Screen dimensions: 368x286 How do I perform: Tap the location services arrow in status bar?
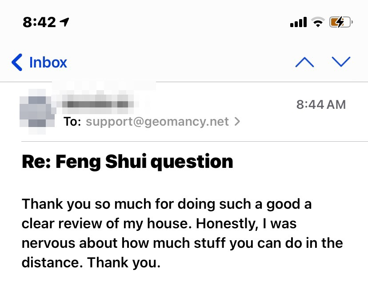(66, 22)
